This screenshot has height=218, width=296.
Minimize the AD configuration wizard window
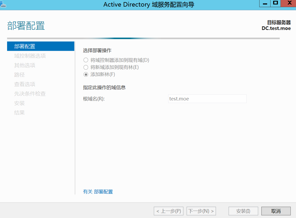point(265,3)
